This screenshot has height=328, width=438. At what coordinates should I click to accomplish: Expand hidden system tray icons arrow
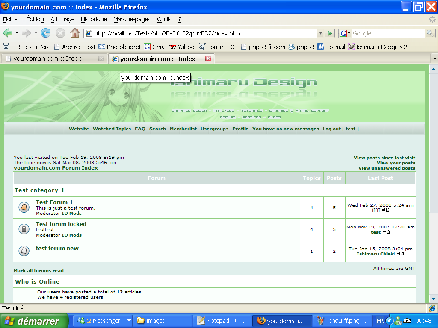pyautogui.click(x=389, y=321)
